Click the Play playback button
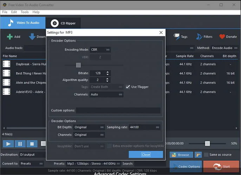Image resolution: width=241 pixels, height=175 pixels. (x=8, y=144)
